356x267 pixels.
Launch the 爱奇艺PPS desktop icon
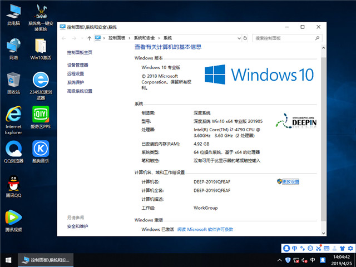pyautogui.click(x=41, y=117)
